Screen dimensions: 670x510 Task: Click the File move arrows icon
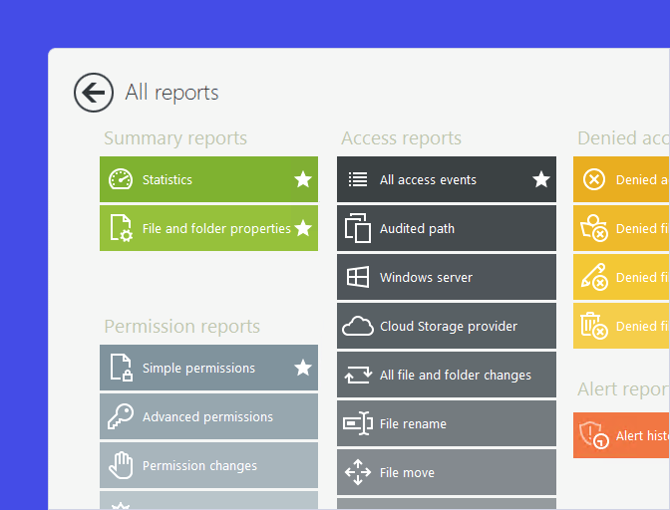click(x=357, y=472)
